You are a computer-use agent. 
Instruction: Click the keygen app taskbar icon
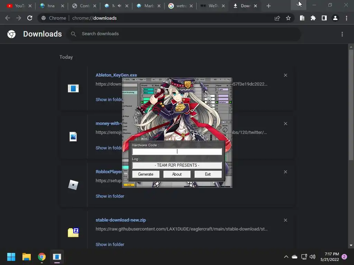click(x=57, y=257)
